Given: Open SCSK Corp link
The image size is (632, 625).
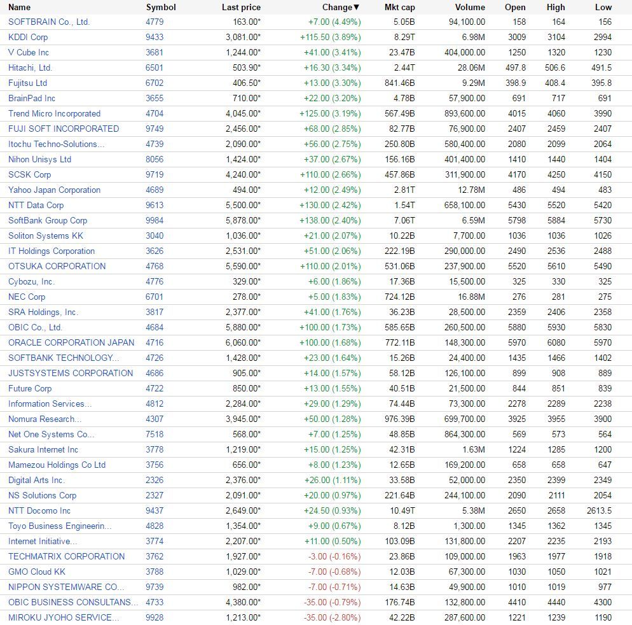Looking at the screenshot, I should coord(29,175).
